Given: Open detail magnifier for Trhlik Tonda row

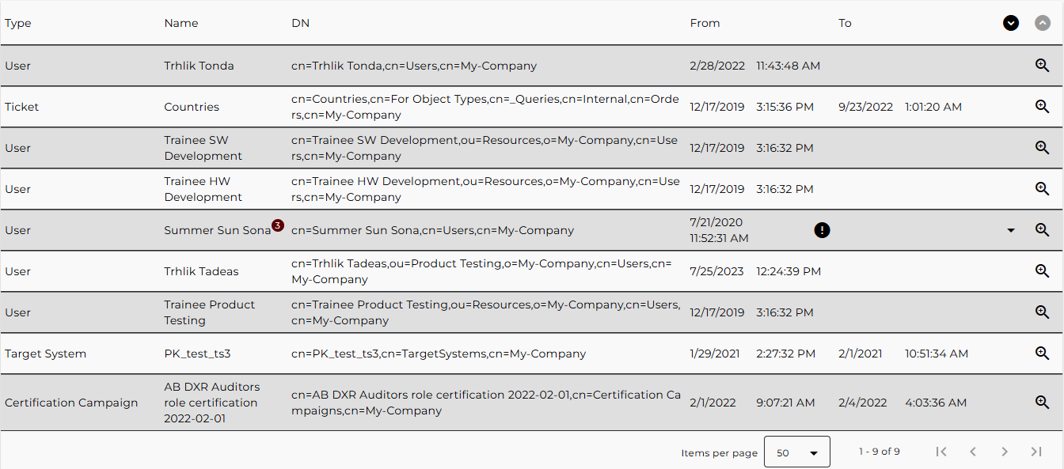Looking at the screenshot, I should pos(1042,66).
